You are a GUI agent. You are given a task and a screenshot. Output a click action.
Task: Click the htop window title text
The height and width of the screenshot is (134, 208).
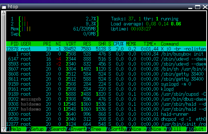[x=13, y=7]
